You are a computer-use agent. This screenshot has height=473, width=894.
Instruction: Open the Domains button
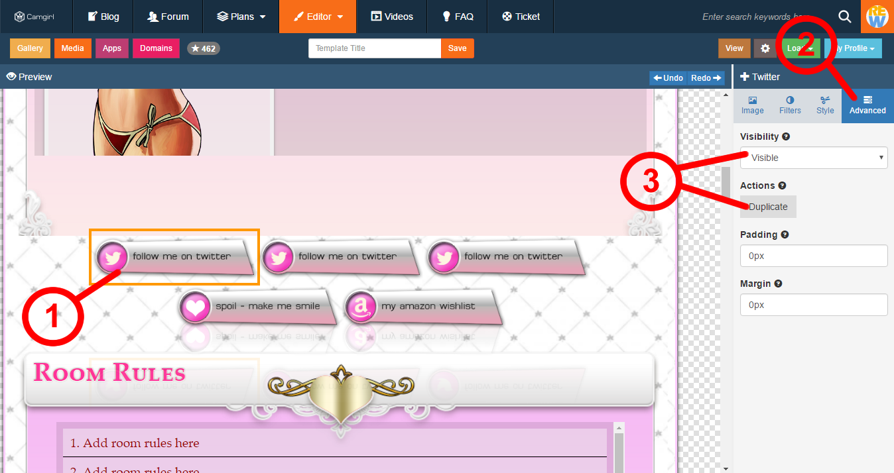(156, 48)
